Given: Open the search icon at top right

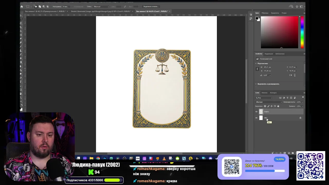Looking at the screenshot, I should click(x=292, y=6).
